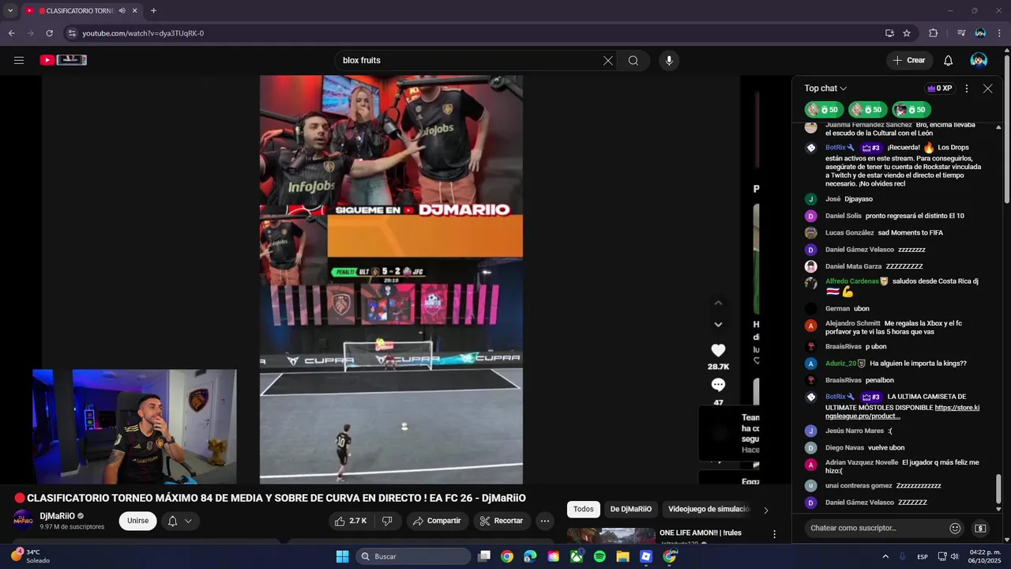
Task: Close the live chat panel
Action: [987, 89]
